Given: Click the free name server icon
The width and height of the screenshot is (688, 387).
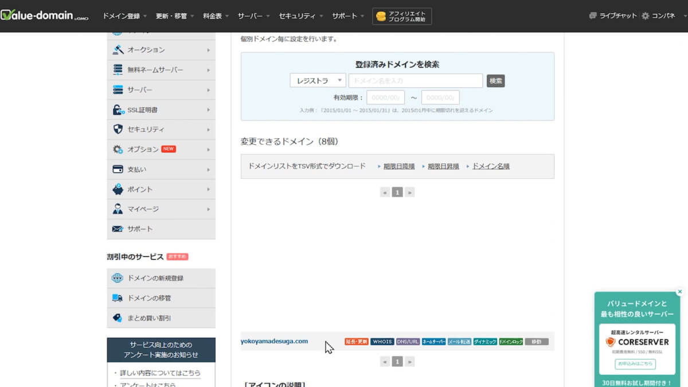Looking at the screenshot, I should tap(118, 69).
